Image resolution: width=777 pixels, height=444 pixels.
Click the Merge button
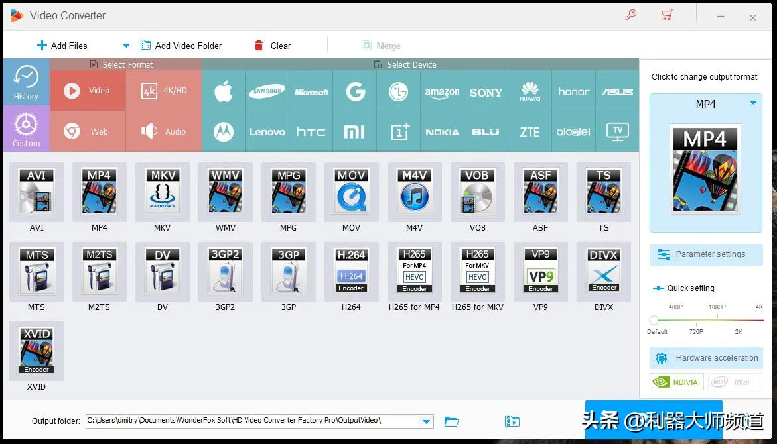381,46
